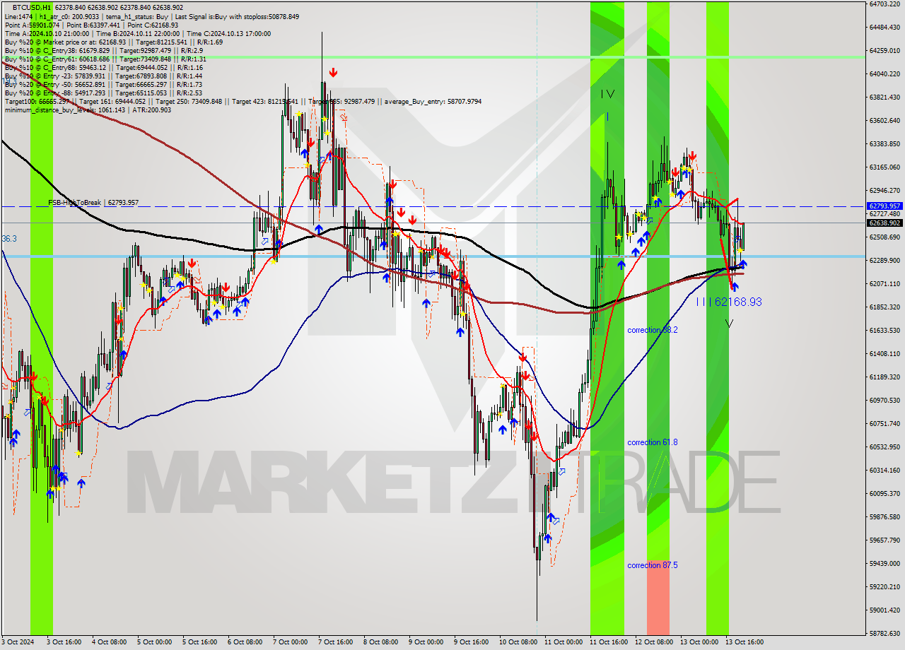Click the '7 Oct 00:00' time label
Screen dimensions: 905x650
[290, 642]
